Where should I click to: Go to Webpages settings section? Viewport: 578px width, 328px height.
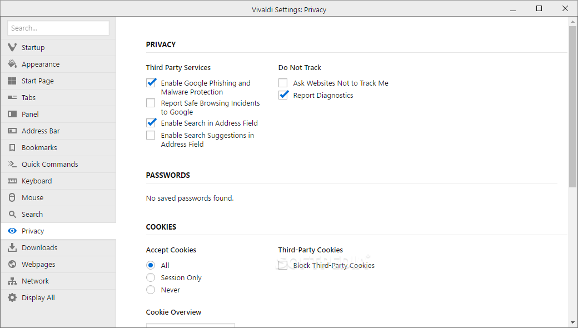(x=38, y=265)
